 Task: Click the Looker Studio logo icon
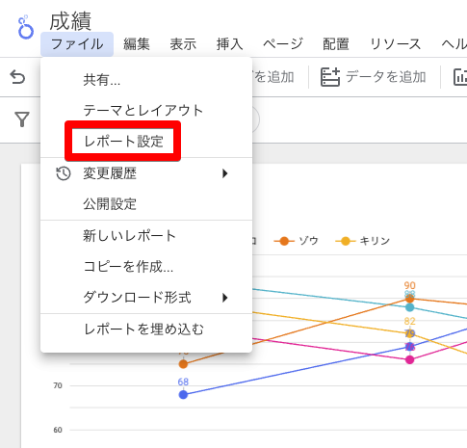(26, 28)
